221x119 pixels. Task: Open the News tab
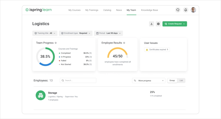tap(119, 10)
